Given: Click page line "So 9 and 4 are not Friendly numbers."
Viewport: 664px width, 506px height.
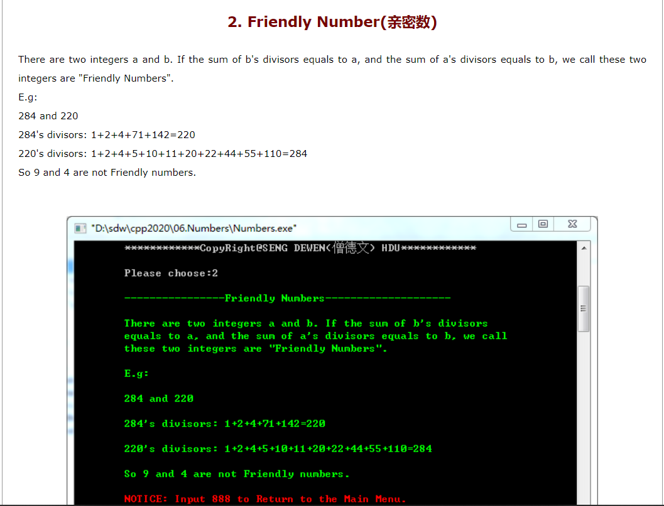Looking at the screenshot, I should (x=107, y=173).
